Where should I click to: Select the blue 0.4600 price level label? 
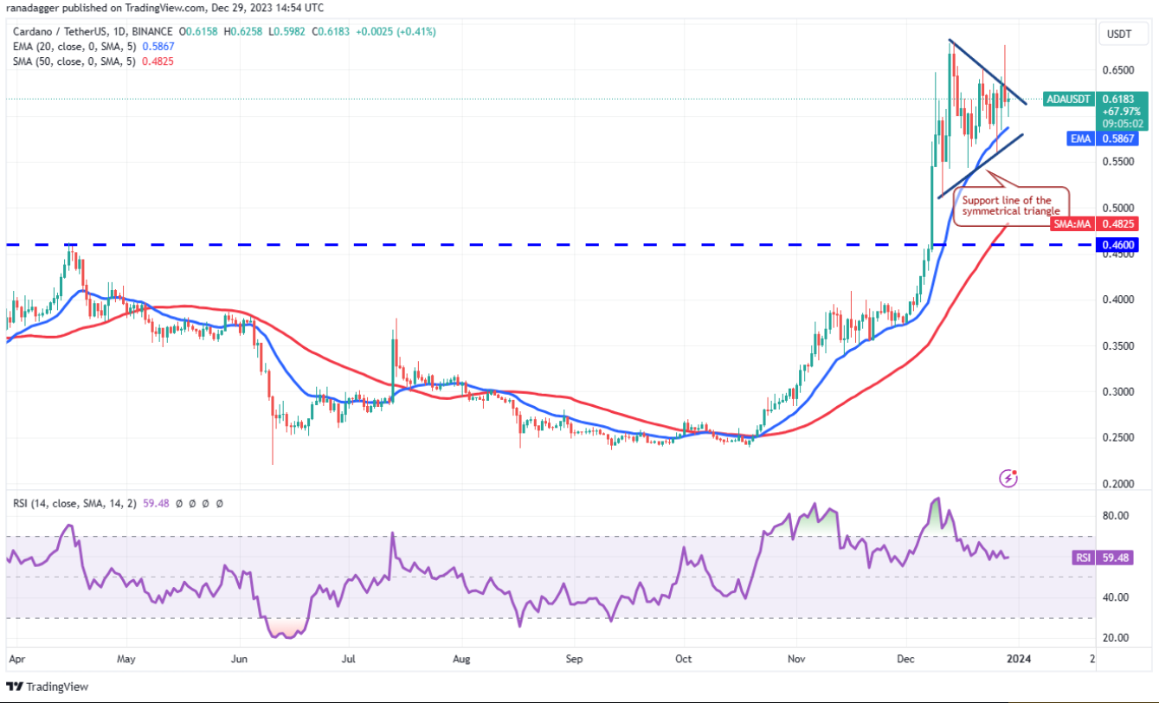1117,246
